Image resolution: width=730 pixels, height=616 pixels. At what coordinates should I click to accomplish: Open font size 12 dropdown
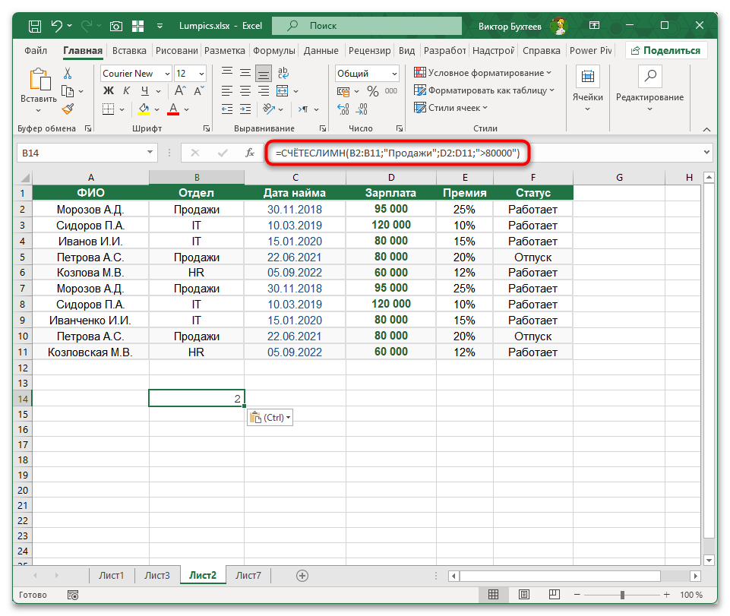pyautogui.click(x=201, y=74)
